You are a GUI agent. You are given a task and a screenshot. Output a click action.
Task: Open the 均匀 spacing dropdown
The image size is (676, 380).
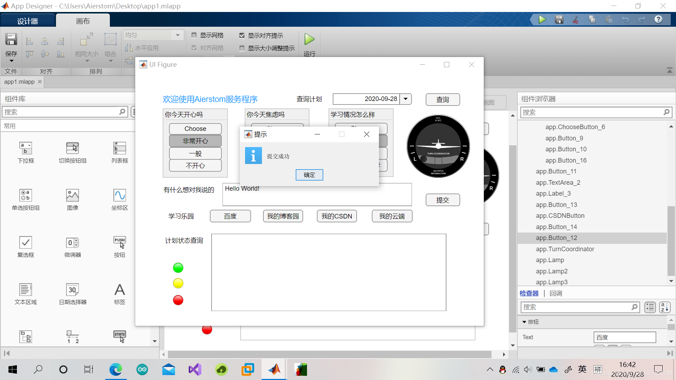[178, 35]
